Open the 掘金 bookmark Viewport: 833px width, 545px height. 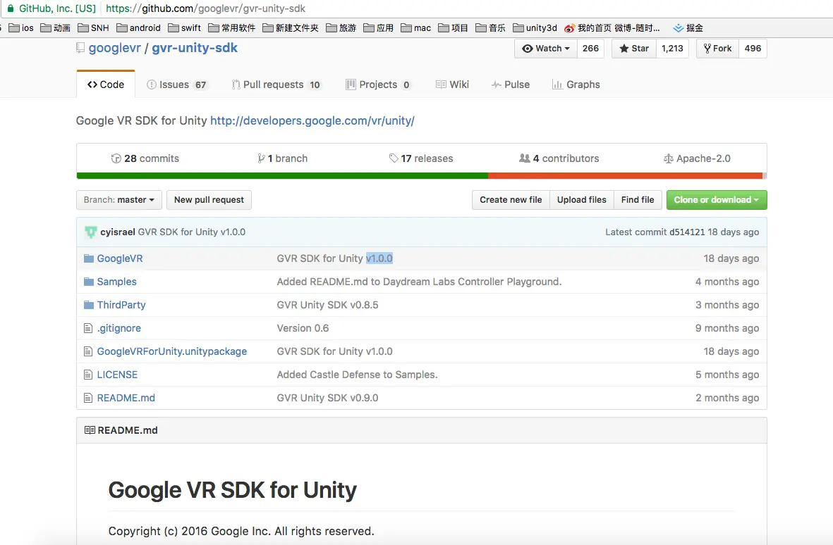point(688,27)
